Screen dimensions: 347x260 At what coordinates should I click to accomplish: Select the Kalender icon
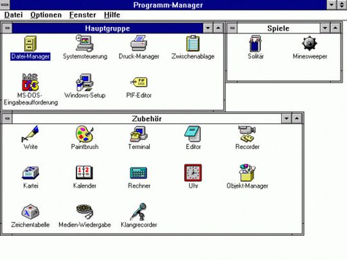click(85, 173)
